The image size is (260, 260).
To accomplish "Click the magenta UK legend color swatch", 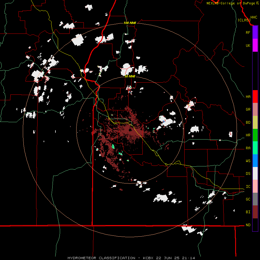I will (x=255, y=45).
